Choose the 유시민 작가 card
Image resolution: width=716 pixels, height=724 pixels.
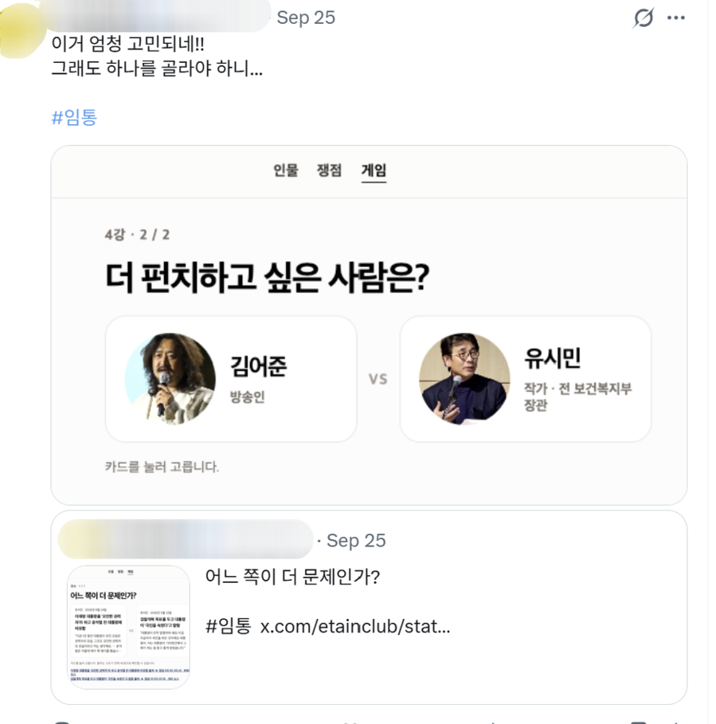pyautogui.click(x=526, y=379)
